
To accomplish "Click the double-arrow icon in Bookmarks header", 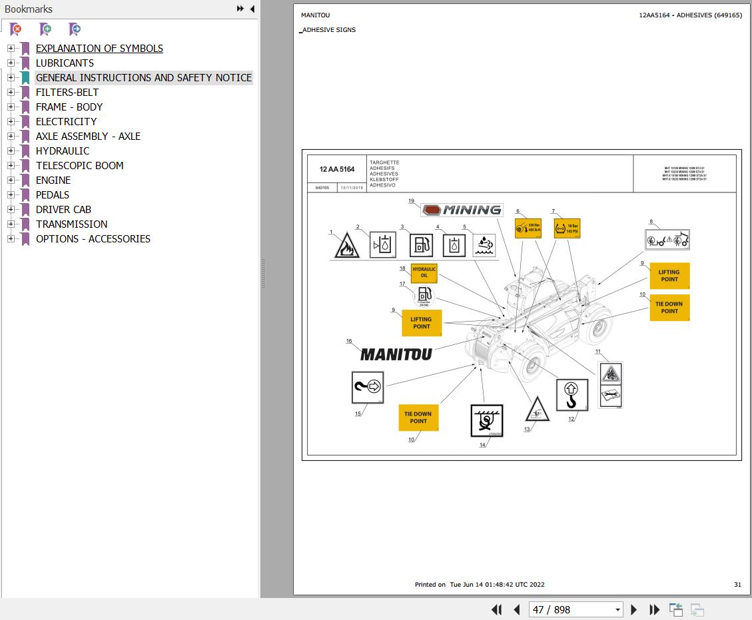I will [x=240, y=9].
